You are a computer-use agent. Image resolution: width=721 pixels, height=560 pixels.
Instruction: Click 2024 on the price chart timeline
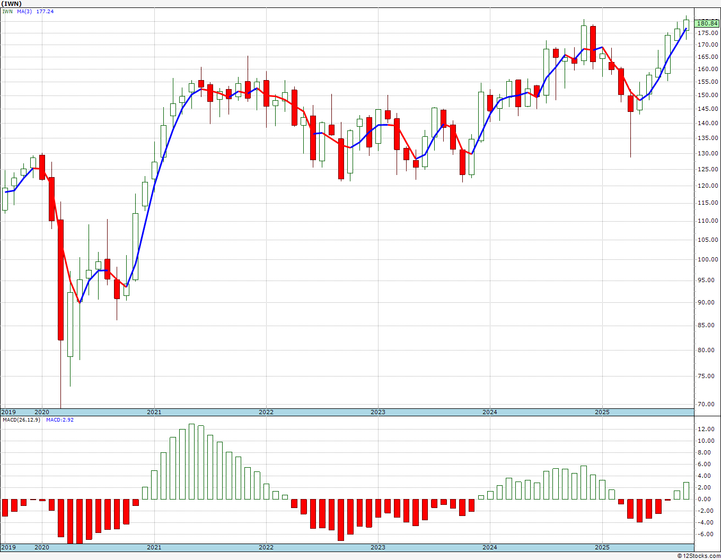click(489, 412)
